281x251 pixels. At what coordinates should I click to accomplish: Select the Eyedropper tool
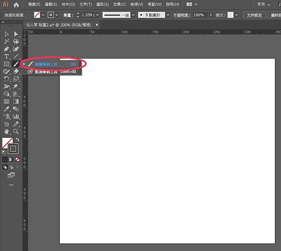click(x=7, y=109)
